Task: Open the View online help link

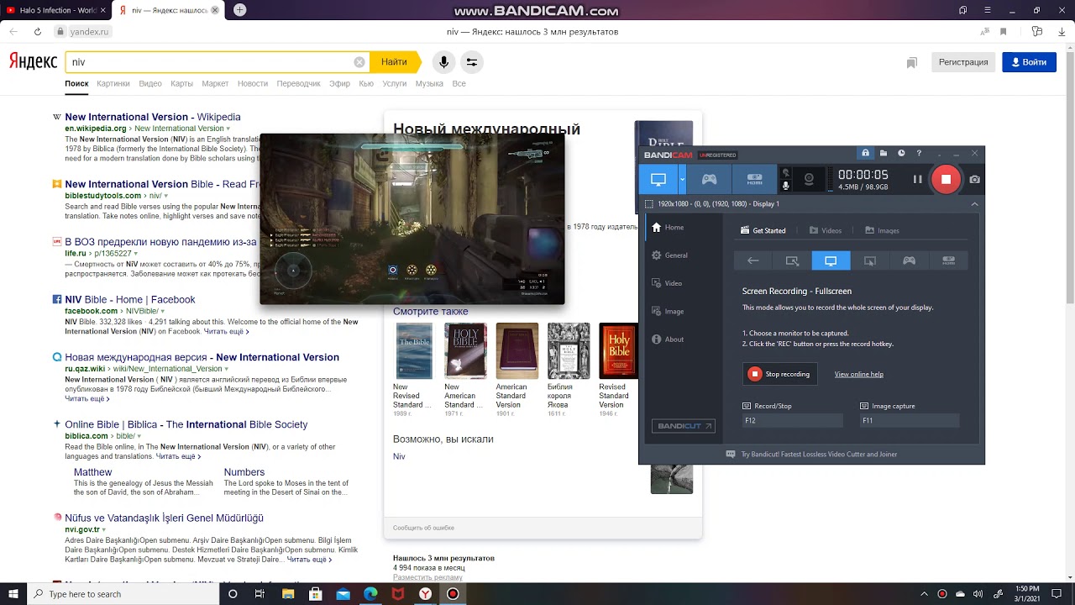Action: [x=858, y=374]
